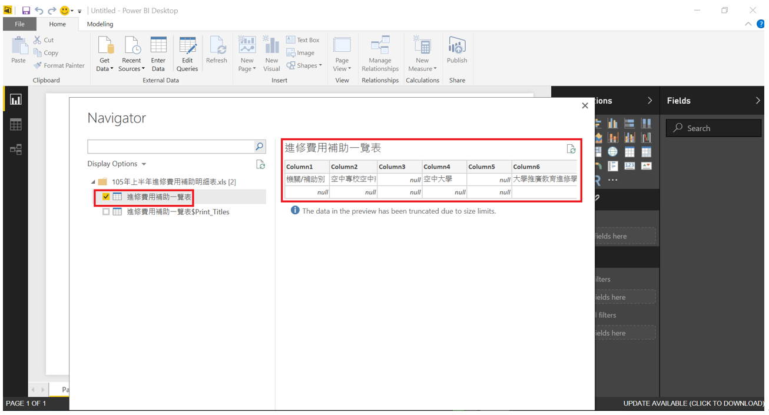Refresh the preview table

pos(571,149)
